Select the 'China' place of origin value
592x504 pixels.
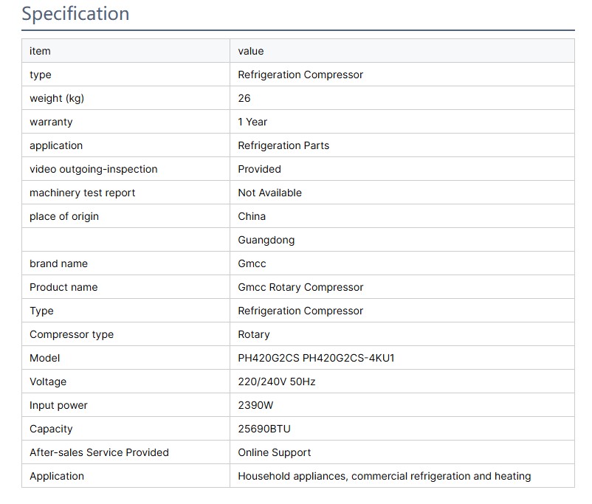coord(252,216)
